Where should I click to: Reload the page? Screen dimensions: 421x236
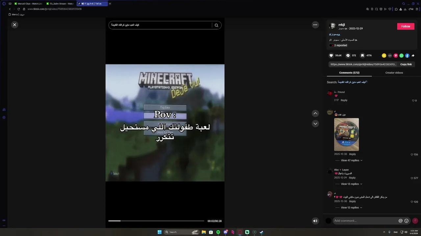[19, 9]
